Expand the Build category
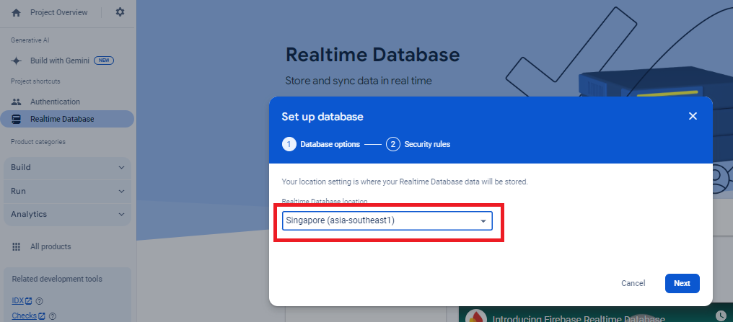Image resolution: width=733 pixels, height=322 pixels. [67, 167]
